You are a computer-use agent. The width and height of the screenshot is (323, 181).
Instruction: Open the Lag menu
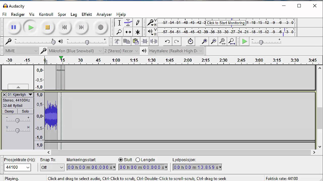(x=74, y=14)
